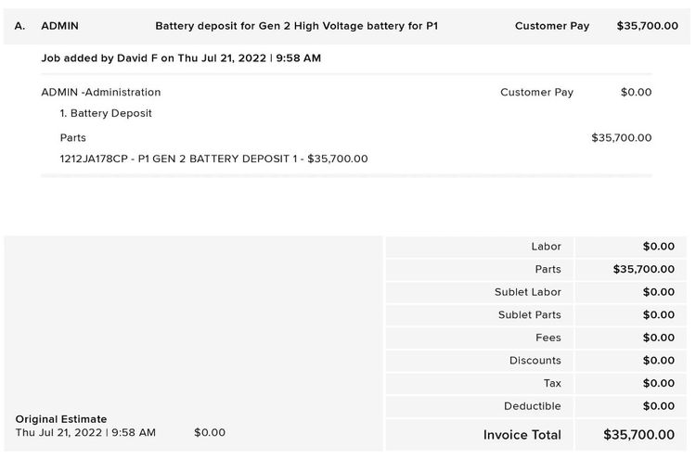Screen dimensions: 696x459
Task: Select the Invoice Total amount $35,700.00
Action: pos(638,435)
